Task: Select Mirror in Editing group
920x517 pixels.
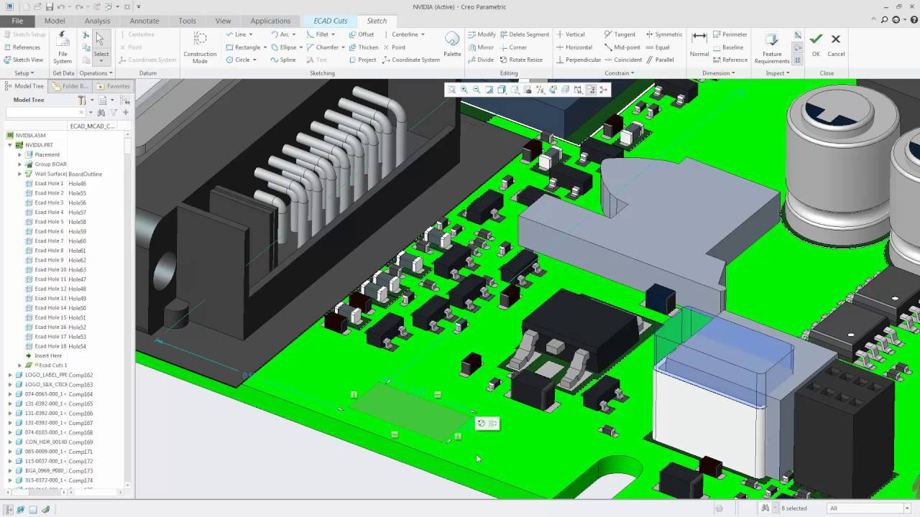Action: (481, 47)
